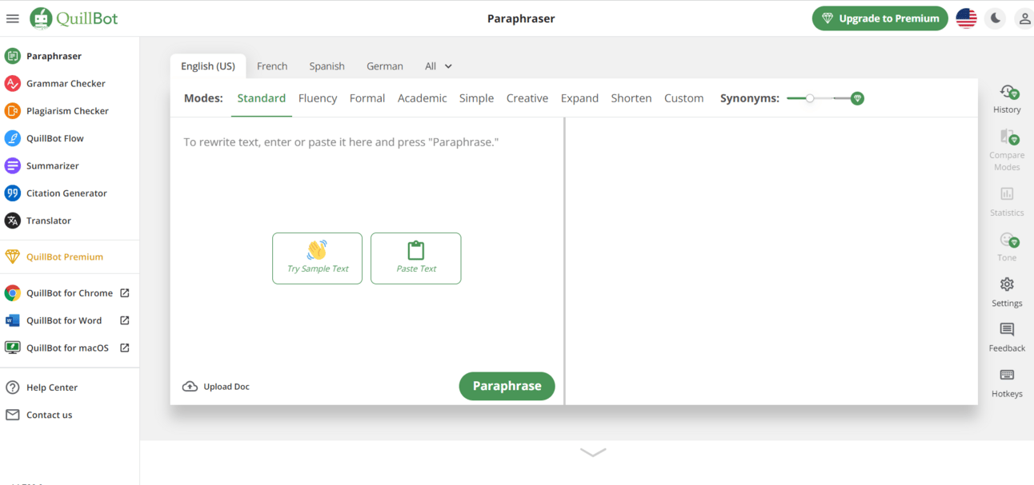The height and width of the screenshot is (485, 1034).
Task: Select Academic paraphrasing mode
Action: tap(422, 98)
